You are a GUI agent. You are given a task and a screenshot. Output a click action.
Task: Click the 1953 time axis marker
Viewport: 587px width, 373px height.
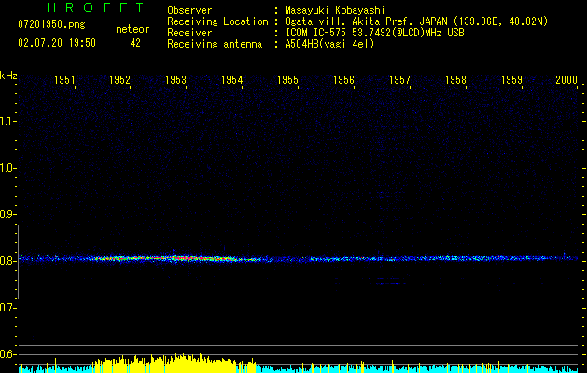click(x=176, y=79)
